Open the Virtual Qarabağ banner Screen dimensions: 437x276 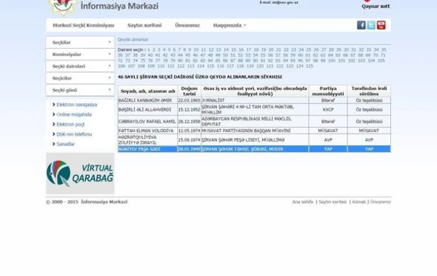point(80,173)
